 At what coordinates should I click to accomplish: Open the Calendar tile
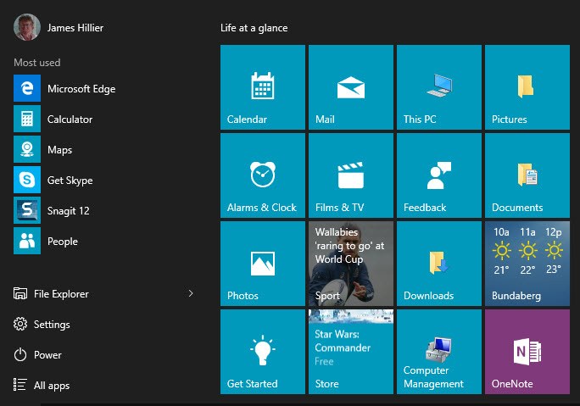pos(263,87)
